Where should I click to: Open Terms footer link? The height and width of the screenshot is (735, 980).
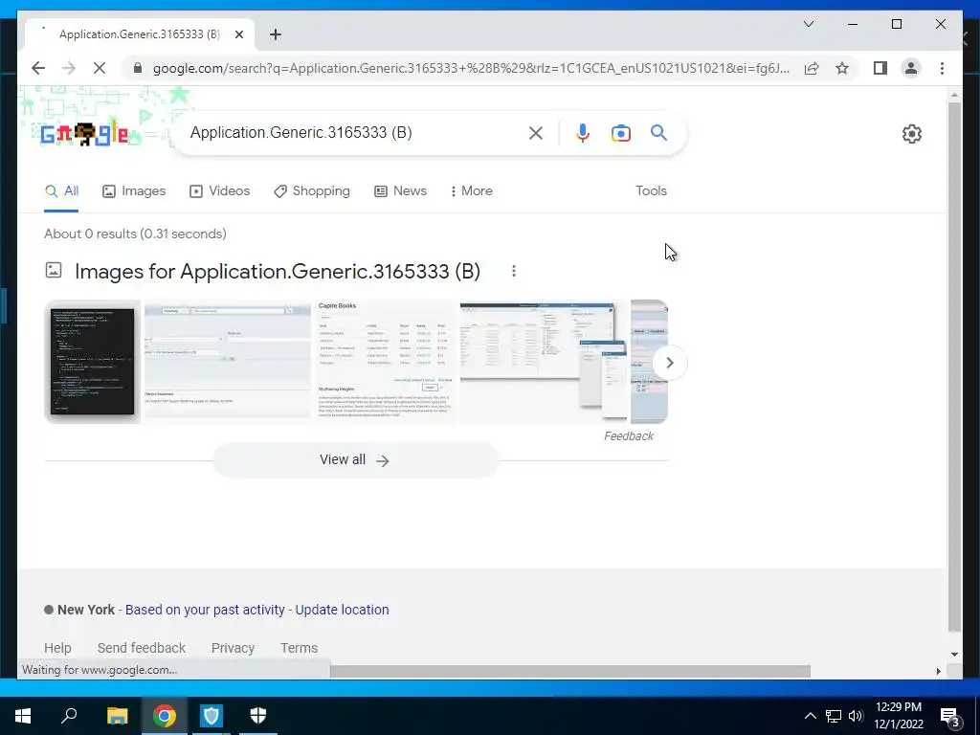pyautogui.click(x=299, y=648)
